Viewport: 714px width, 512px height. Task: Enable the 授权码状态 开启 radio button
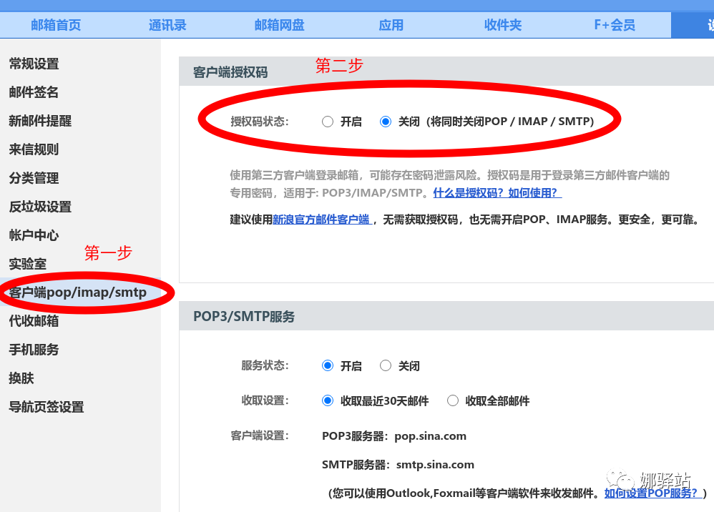[x=328, y=122]
